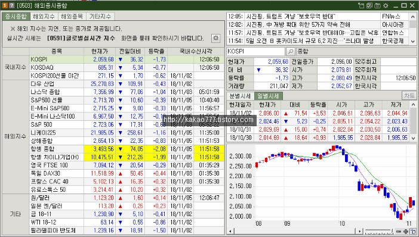Viewport: 419px width, 237px height.
Task: Select the 금 18-11 row
Action: point(127,214)
